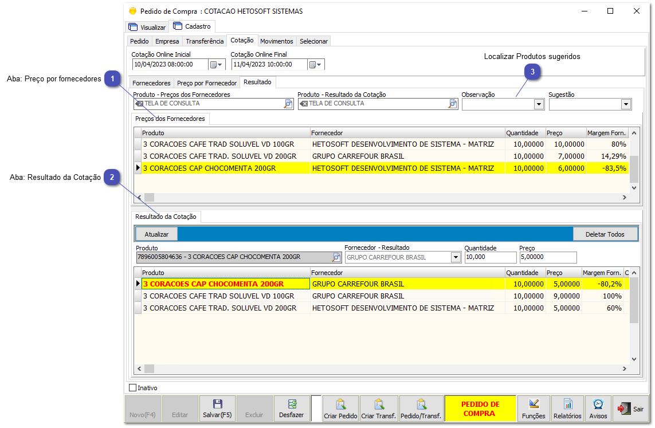Open the Funções tools button
Image resolution: width=655 pixels, height=428 pixels.
coord(533,409)
